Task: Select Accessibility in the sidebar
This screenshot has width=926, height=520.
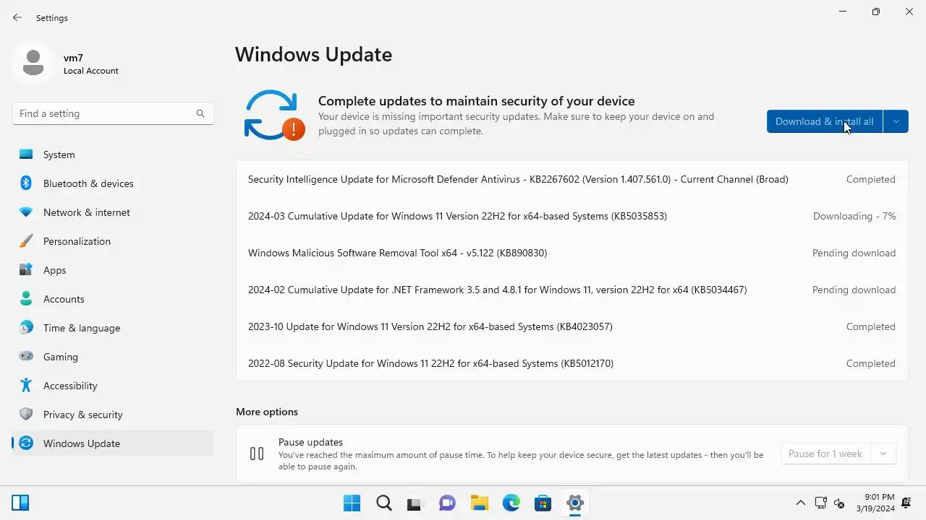Action: point(113,386)
